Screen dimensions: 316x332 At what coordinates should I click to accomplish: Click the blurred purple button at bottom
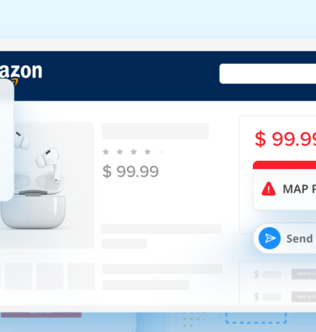[41, 315]
